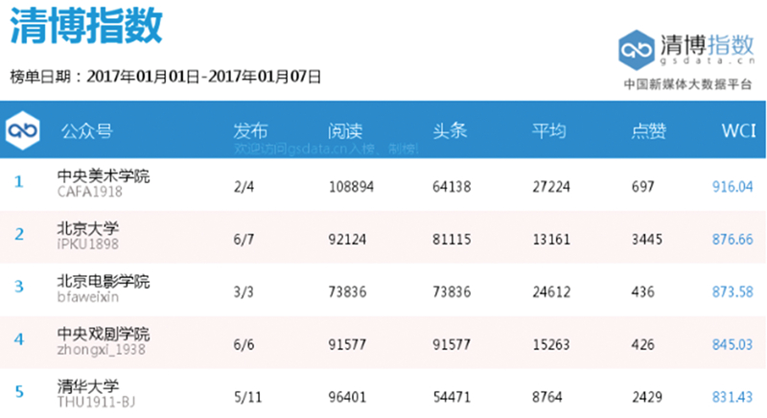Screen dimensions: 767x418
Task: Click average value 15263
Action: tap(551, 345)
